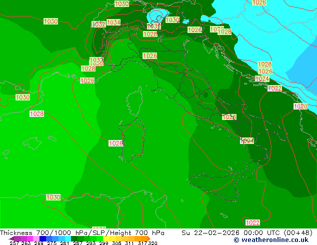Click the orange arrow at legend end
The image size is (317, 245).
click(x=149, y=238)
